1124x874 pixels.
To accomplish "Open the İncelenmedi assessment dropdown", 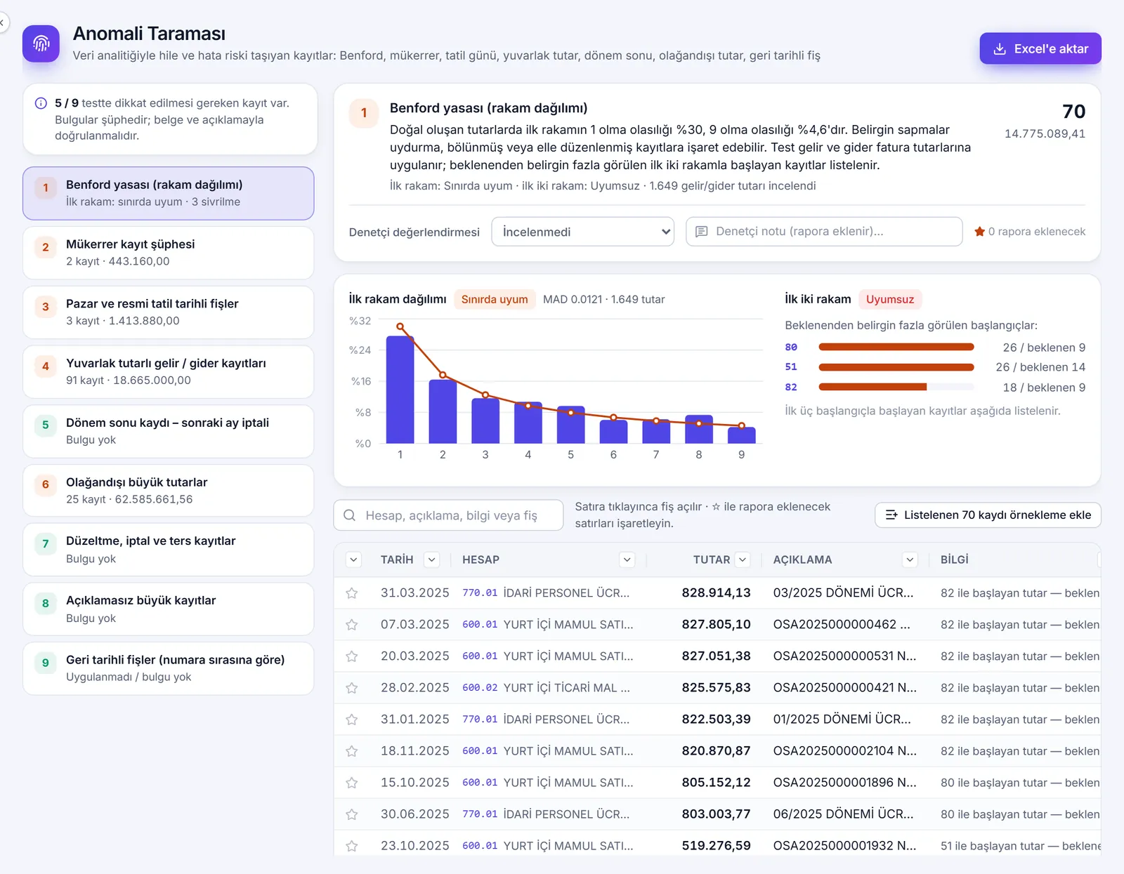I will (583, 232).
